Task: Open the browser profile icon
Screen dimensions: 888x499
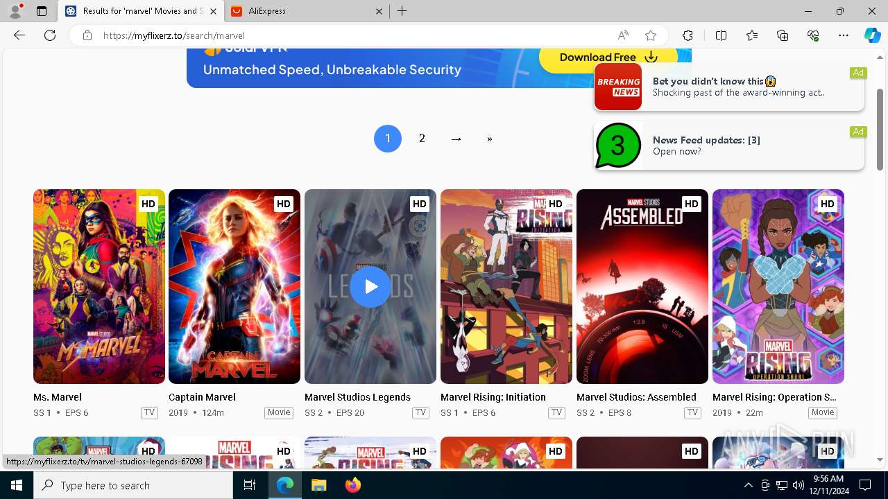Action: point(15,11)
